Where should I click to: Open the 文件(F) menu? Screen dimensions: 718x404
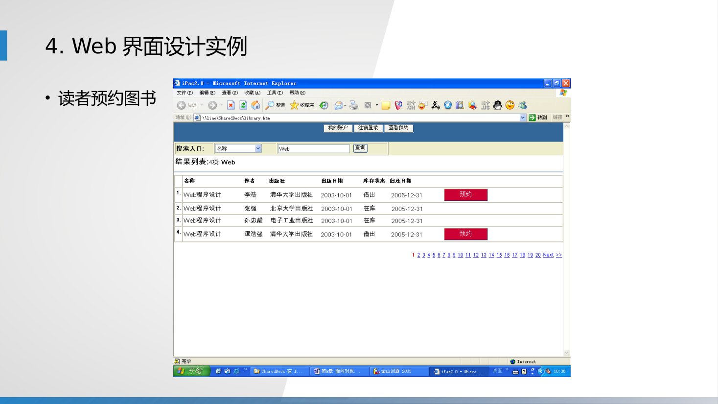pyautogui.click(x=185, y=93)
